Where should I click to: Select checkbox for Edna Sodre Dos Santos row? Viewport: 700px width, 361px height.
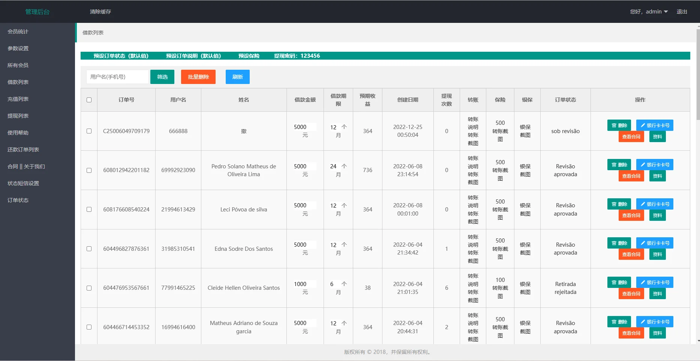89,249
